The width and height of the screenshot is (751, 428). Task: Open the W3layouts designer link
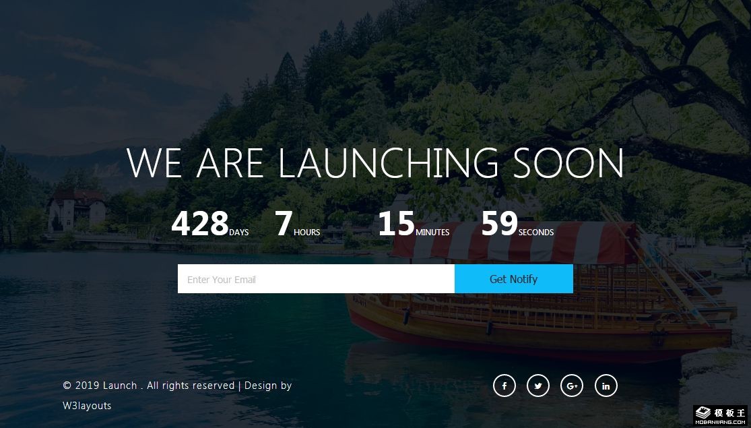pos(87,406)
